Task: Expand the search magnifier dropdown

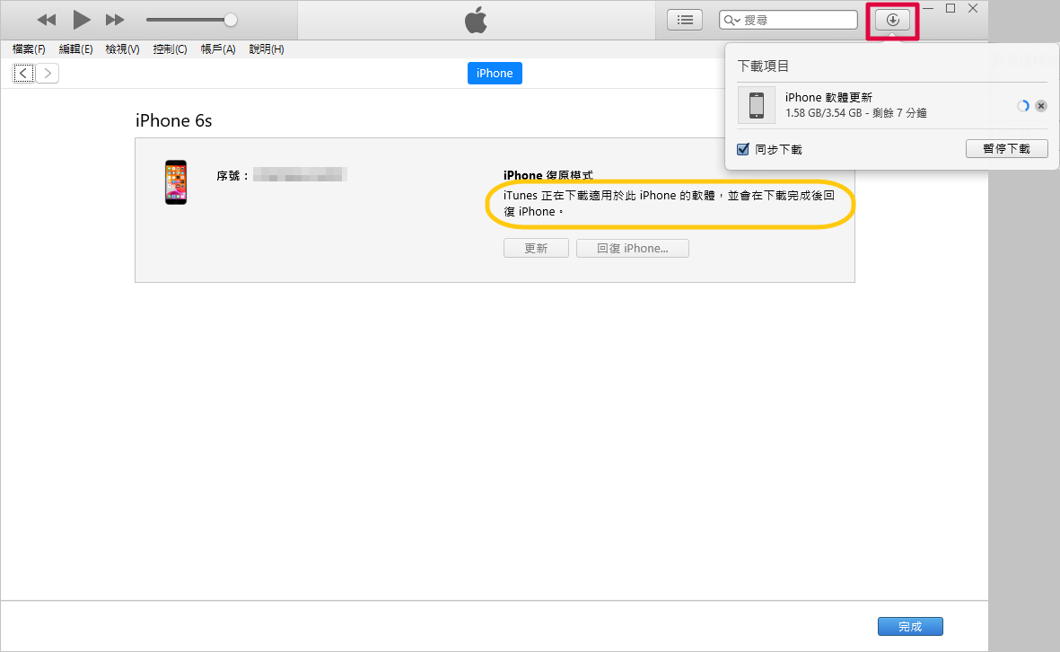Action: coord(732,21)
